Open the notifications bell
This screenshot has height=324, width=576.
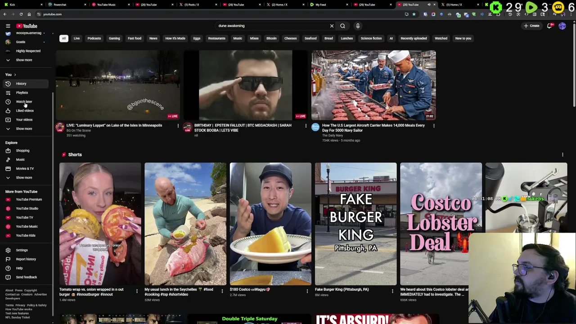pos(549,26)
